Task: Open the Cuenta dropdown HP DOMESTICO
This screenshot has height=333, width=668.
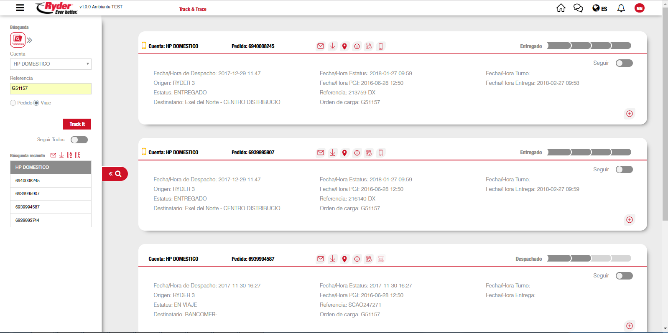Action: pos(51,64)
